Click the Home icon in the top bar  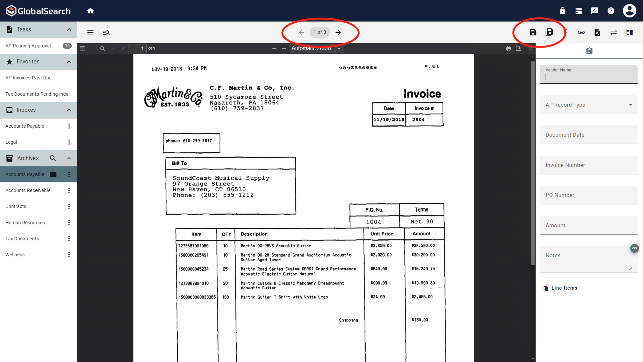pyautogui.click(x=90, y=10)
